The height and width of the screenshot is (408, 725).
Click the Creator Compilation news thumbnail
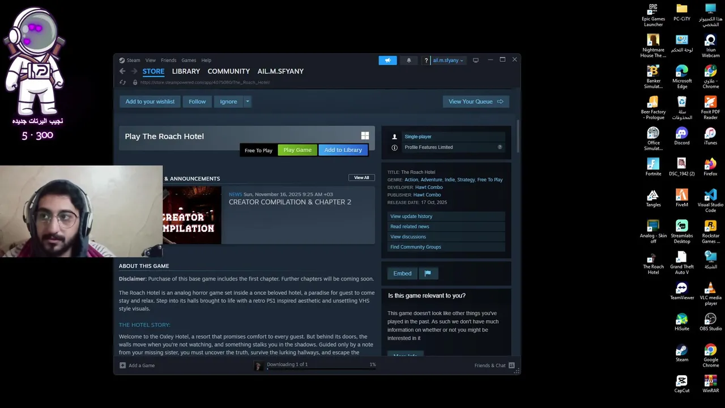coord(192,215)
